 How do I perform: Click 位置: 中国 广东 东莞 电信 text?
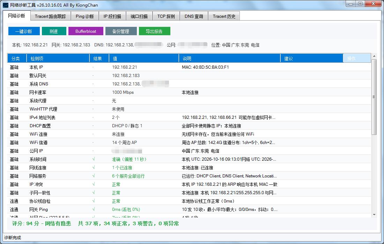pyautogui.click(x=235, y=45)
